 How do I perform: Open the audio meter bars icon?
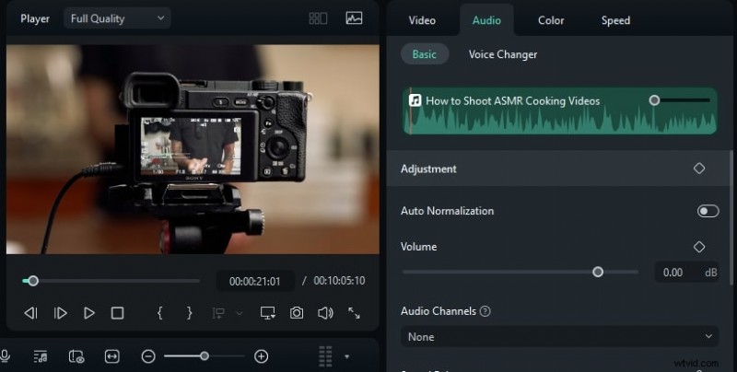(x=325, y=356)
